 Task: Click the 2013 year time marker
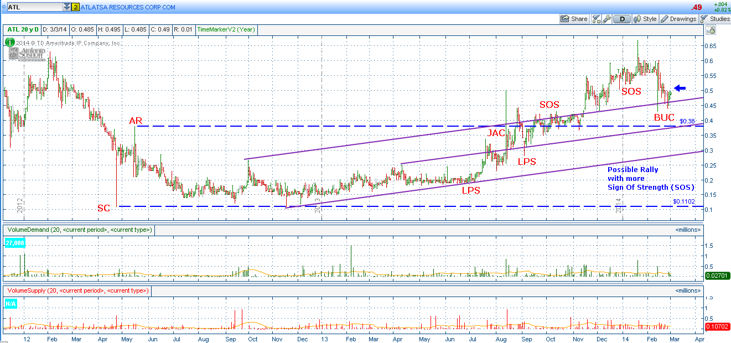(318, 205)
